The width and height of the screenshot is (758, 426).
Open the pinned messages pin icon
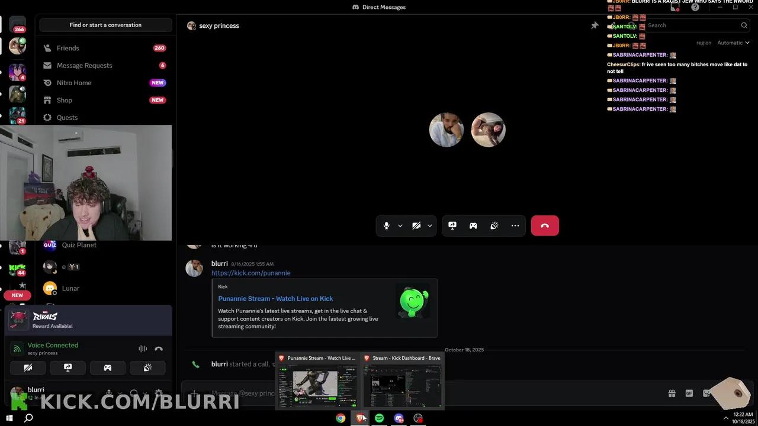pos(595,25)
